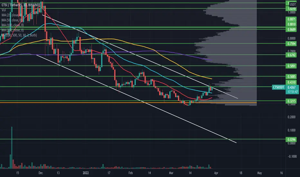Select the 0.5891 price level label
Viewport: 300px width, 177px height.
(291, 66)
